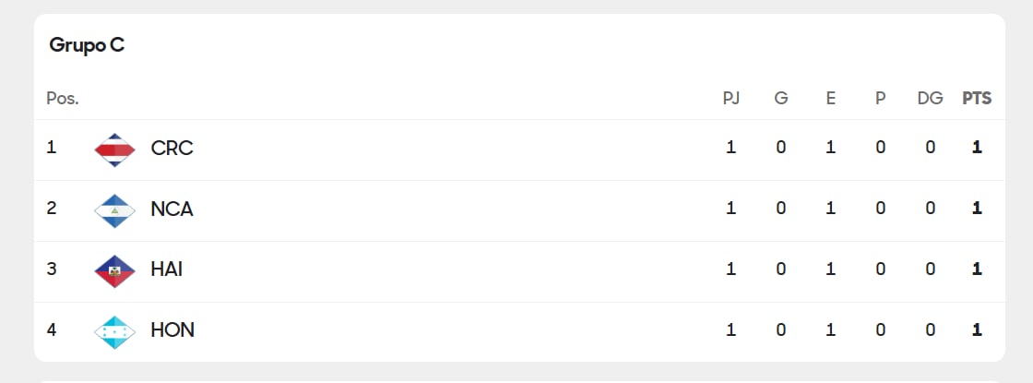Click the Honduras flag icon
1033x383 pixels.
click(115, 331)
